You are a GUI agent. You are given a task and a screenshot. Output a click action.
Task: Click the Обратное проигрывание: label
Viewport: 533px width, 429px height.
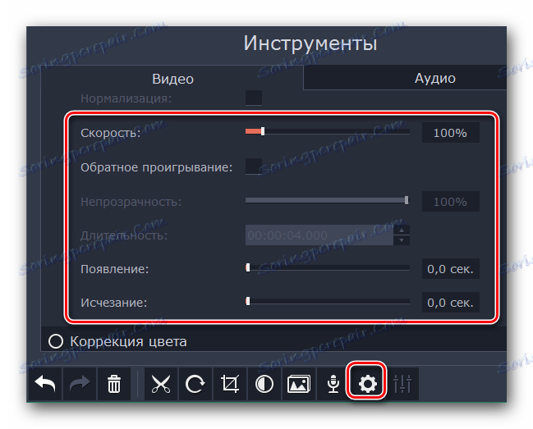[x=157, y=167]
